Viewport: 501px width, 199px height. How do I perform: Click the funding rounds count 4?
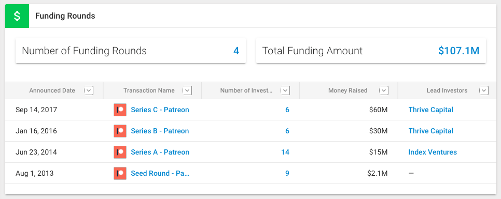click(x=236, y=51)
